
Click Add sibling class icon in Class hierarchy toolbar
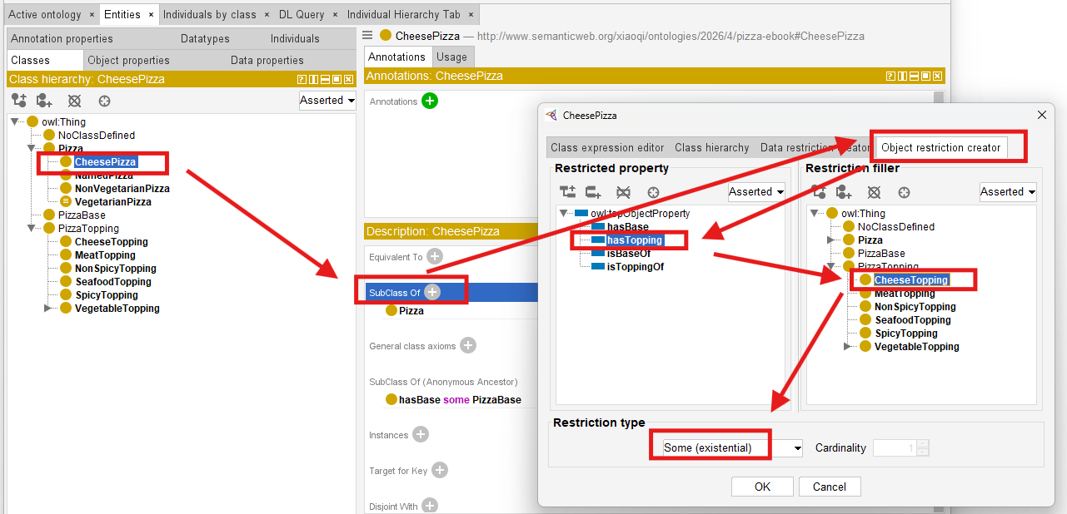pyautogui.click(x=44, y=101)
